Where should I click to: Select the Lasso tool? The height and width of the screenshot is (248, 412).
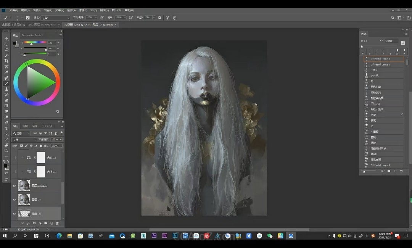[6, 50]
